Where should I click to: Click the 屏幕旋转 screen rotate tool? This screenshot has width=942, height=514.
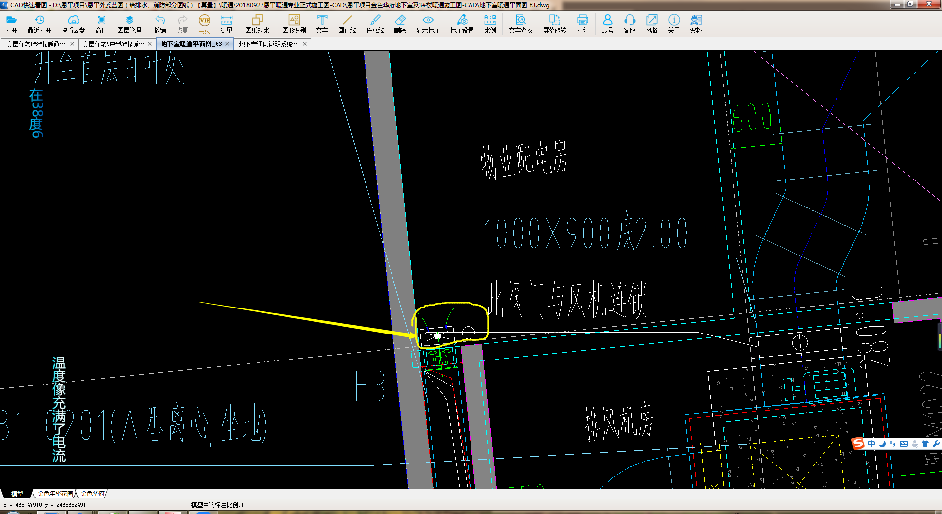tap(554, 24)
